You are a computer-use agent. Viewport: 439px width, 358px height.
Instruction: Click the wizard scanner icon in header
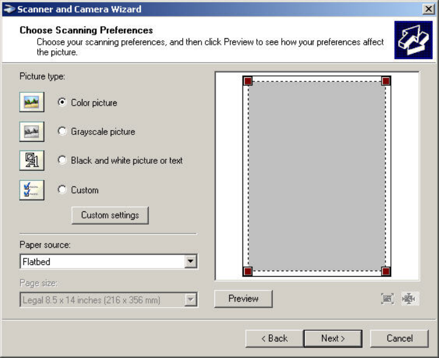[413, 40]
